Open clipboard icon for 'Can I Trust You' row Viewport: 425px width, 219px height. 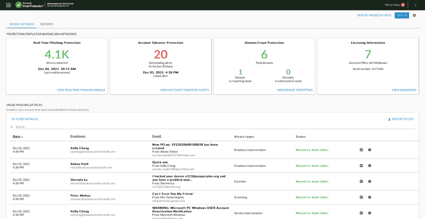click(361, 197)
